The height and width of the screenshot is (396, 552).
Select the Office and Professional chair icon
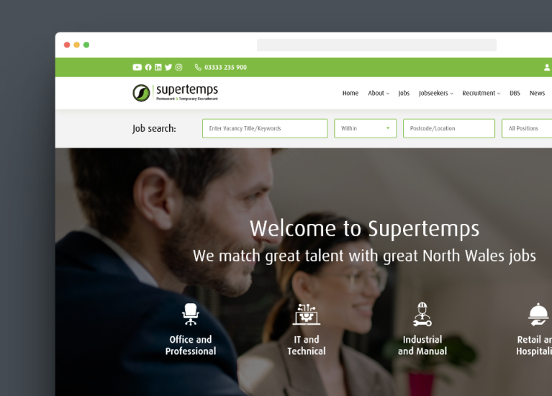(191, 314)
